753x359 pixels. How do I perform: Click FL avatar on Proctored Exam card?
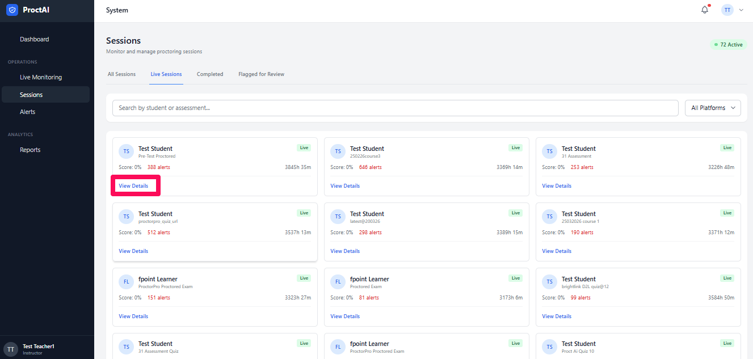click(x=338, y=282)
